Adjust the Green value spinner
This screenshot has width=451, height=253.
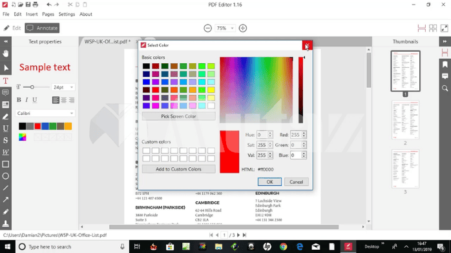pos(304,145)
